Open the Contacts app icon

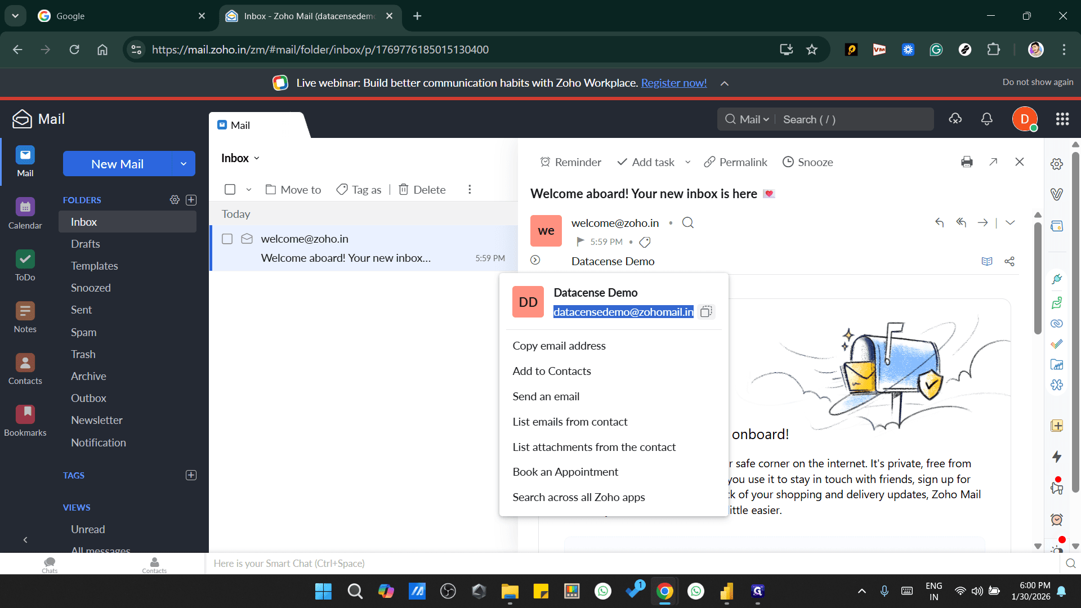[x=25, y=369]
